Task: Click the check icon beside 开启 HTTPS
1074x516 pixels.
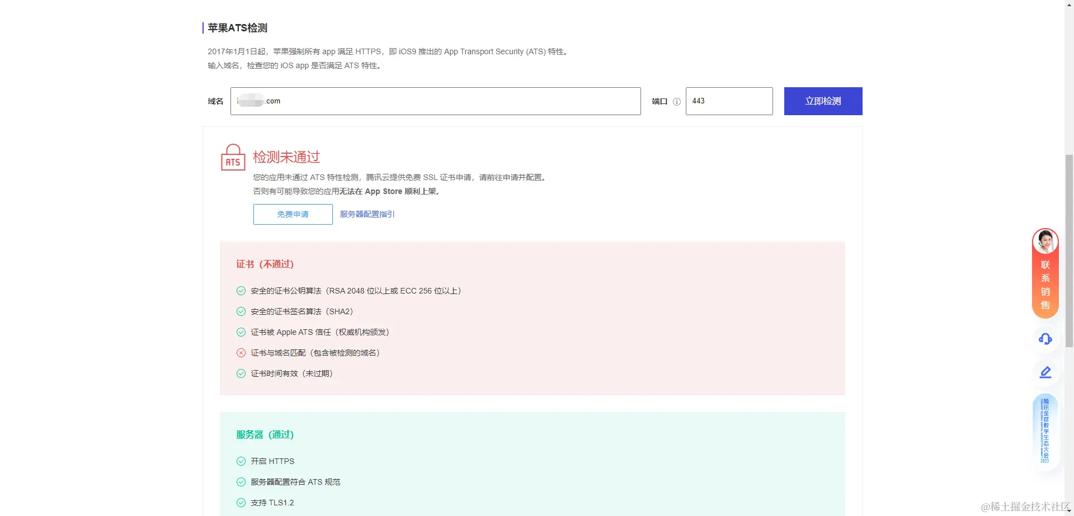Action: click(241, 461)
